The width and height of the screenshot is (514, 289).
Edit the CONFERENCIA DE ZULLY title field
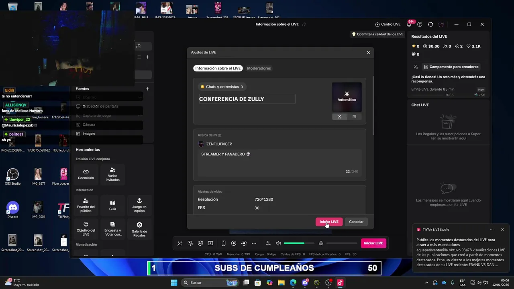tap(247, 99)
